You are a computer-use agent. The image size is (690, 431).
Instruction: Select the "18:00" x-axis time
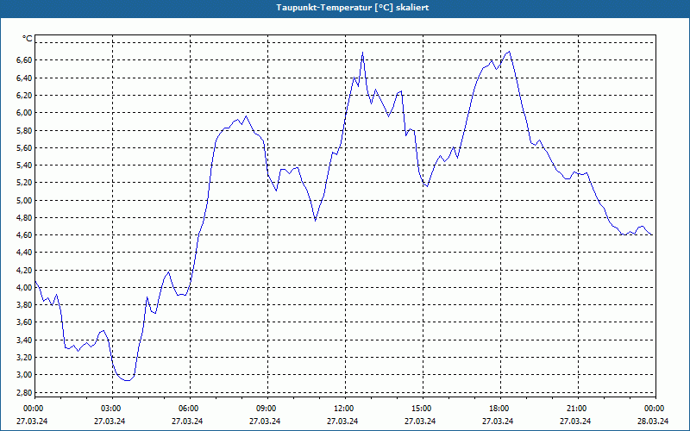[499, 409]
